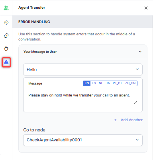The width and height of the screenshot is (153, 160).
Task: Close the Agent Transfer panel
Action: (x=146, y=8)
